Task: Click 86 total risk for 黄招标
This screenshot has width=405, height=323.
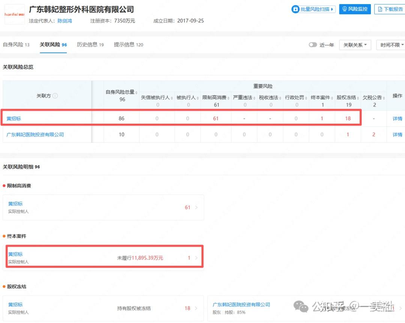Action: click(121, 118)
